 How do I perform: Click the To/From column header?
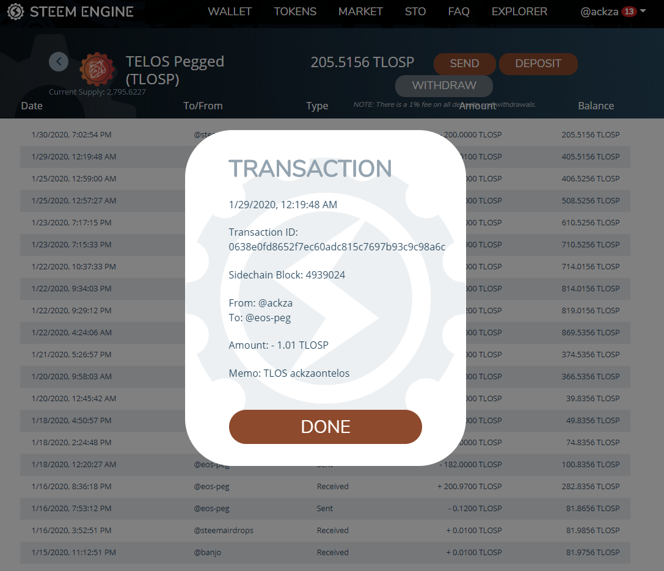point(203,106)
